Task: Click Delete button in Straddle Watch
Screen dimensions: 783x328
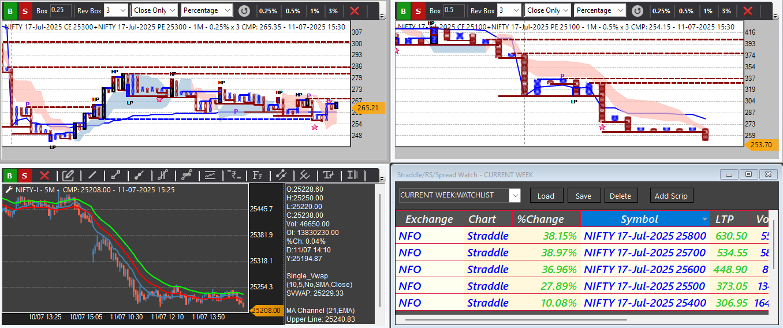Action: (x=621, y=196)
